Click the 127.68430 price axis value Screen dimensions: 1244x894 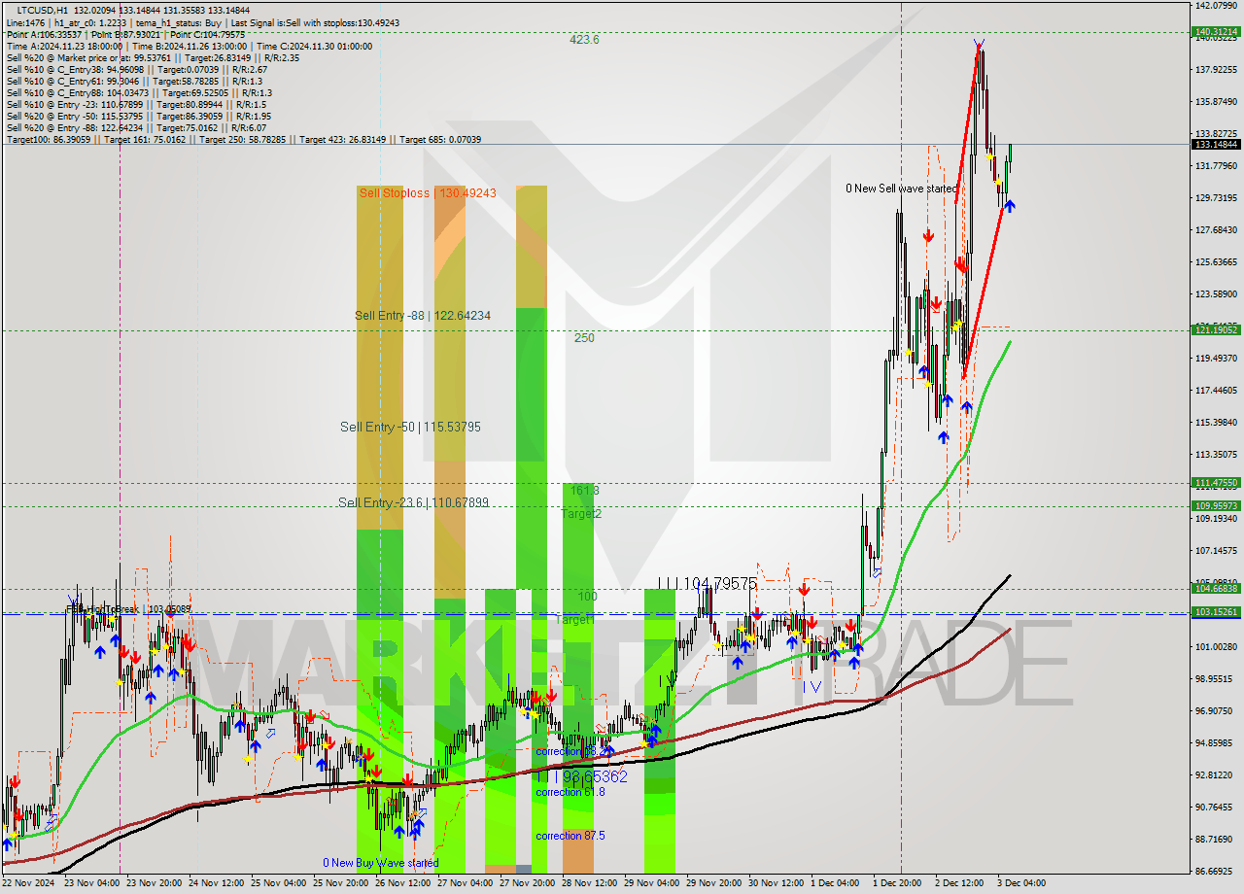click(1216, 229)
